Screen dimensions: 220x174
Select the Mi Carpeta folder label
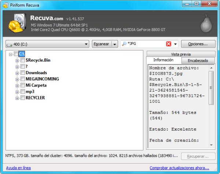pos(36,85)
